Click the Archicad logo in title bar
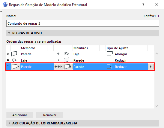Viewport: 164px width, 128px height. (5, 5)
